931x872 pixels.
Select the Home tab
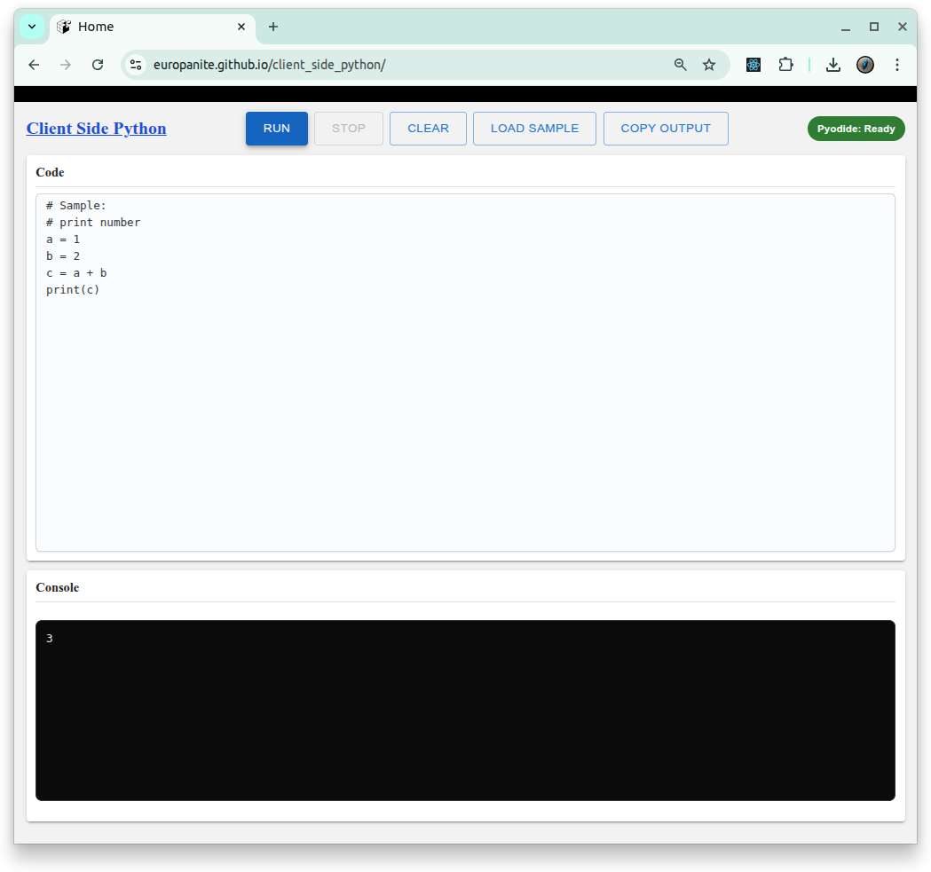pos(154,27)
